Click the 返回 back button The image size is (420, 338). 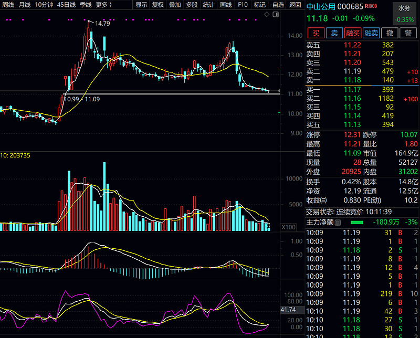pos(295,5)
